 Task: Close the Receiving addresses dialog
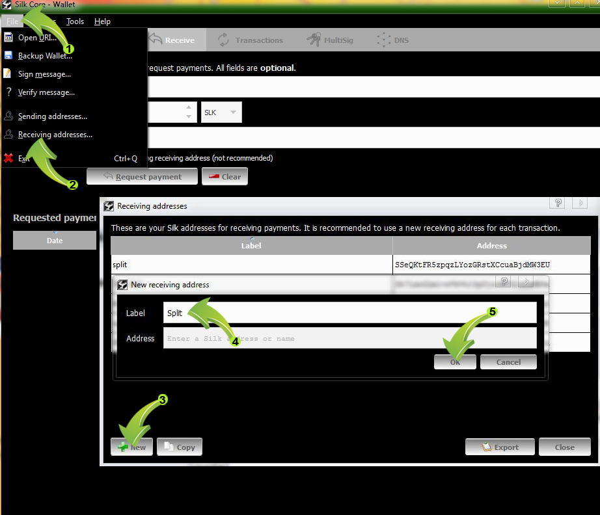point(565,447)
